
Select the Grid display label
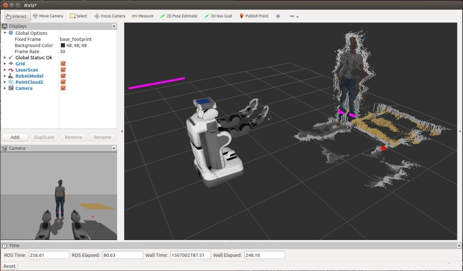pos(20,64)
